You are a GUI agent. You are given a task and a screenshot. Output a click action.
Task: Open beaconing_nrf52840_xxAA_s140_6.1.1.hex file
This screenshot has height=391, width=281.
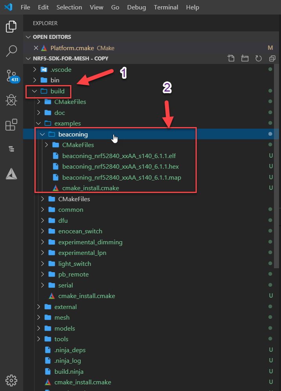(x=120, y=166)
